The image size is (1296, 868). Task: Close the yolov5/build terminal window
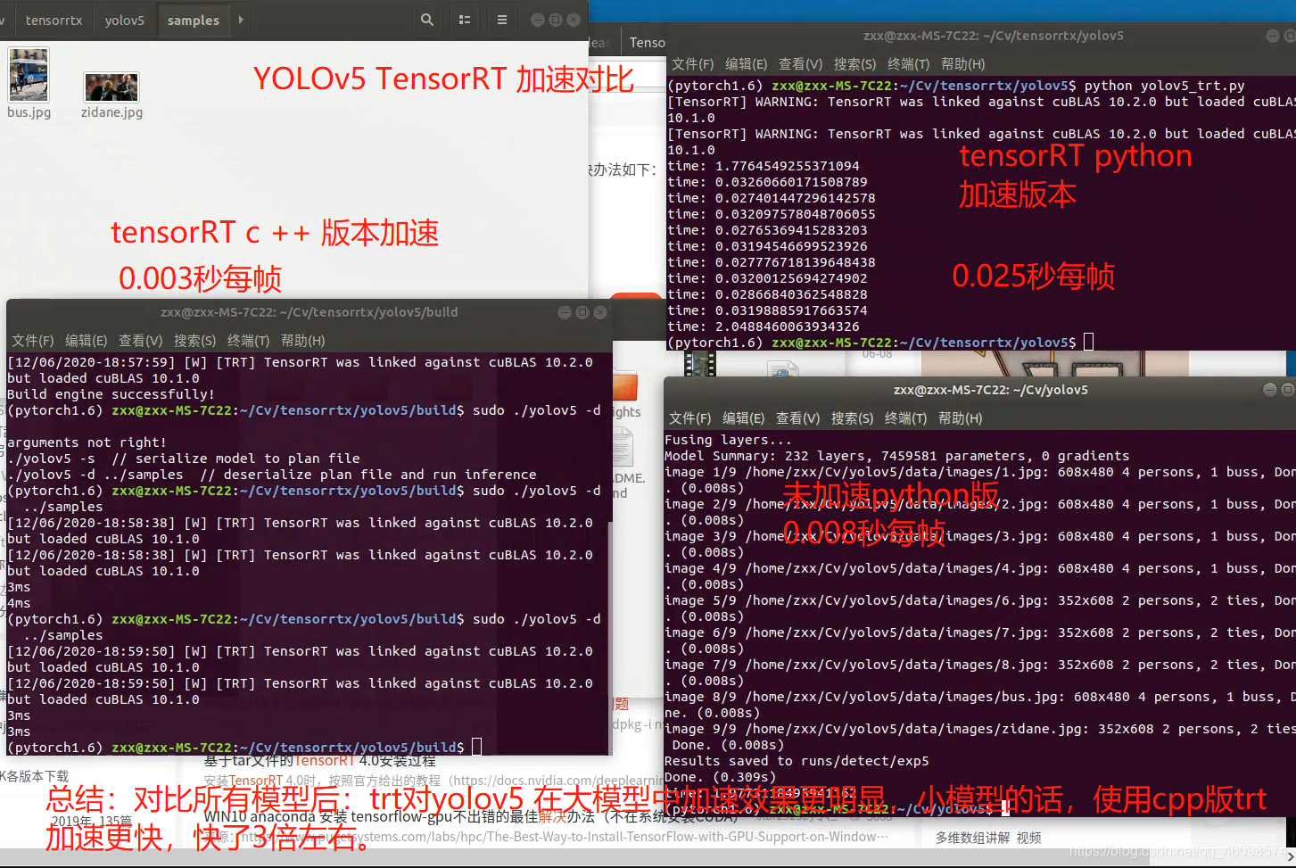point(600,312)
